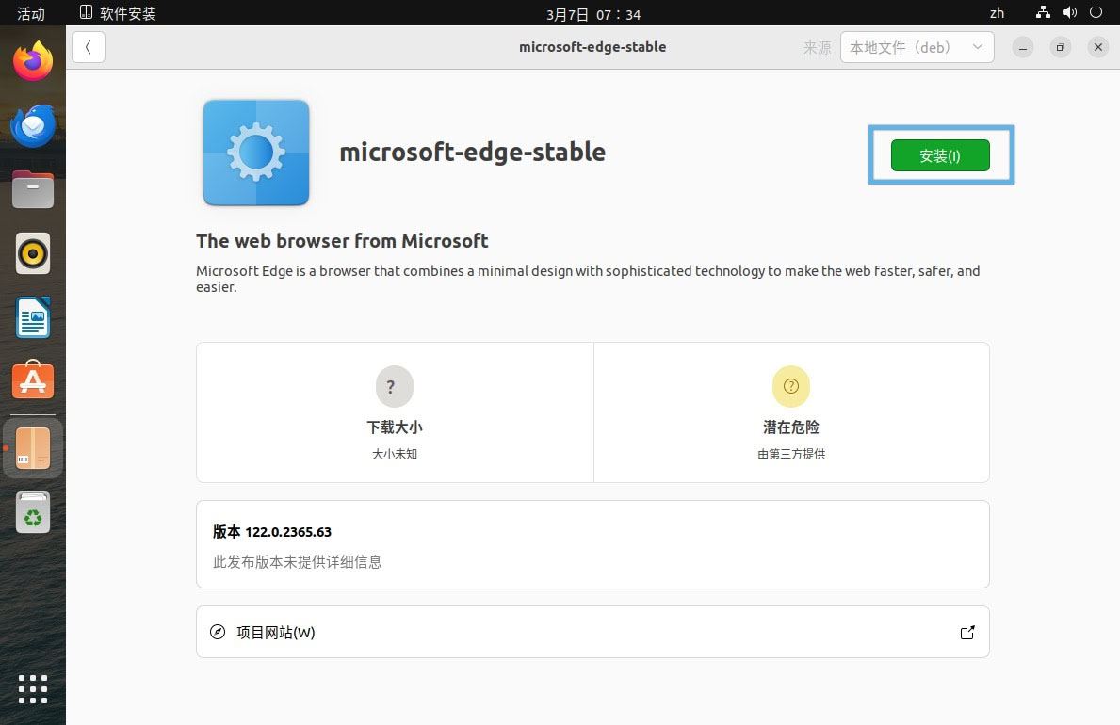Click the Microsoft Edge description paragraph
Image resolution: width=1120 pixels, height=725 pixels.
[588, 279]
